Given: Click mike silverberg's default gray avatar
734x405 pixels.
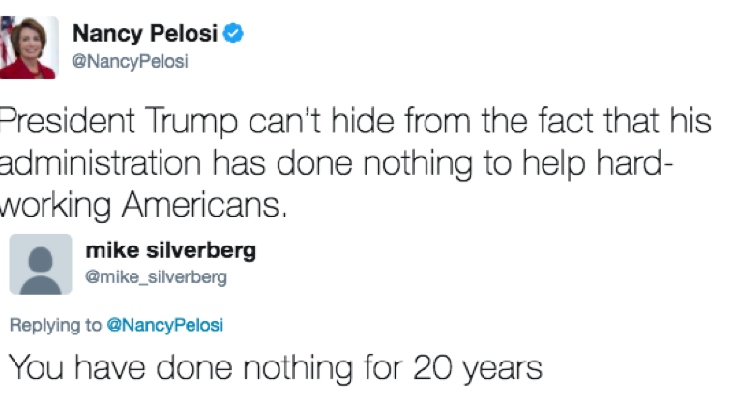Looking at the screenshot, I should [x=41, y=263].
